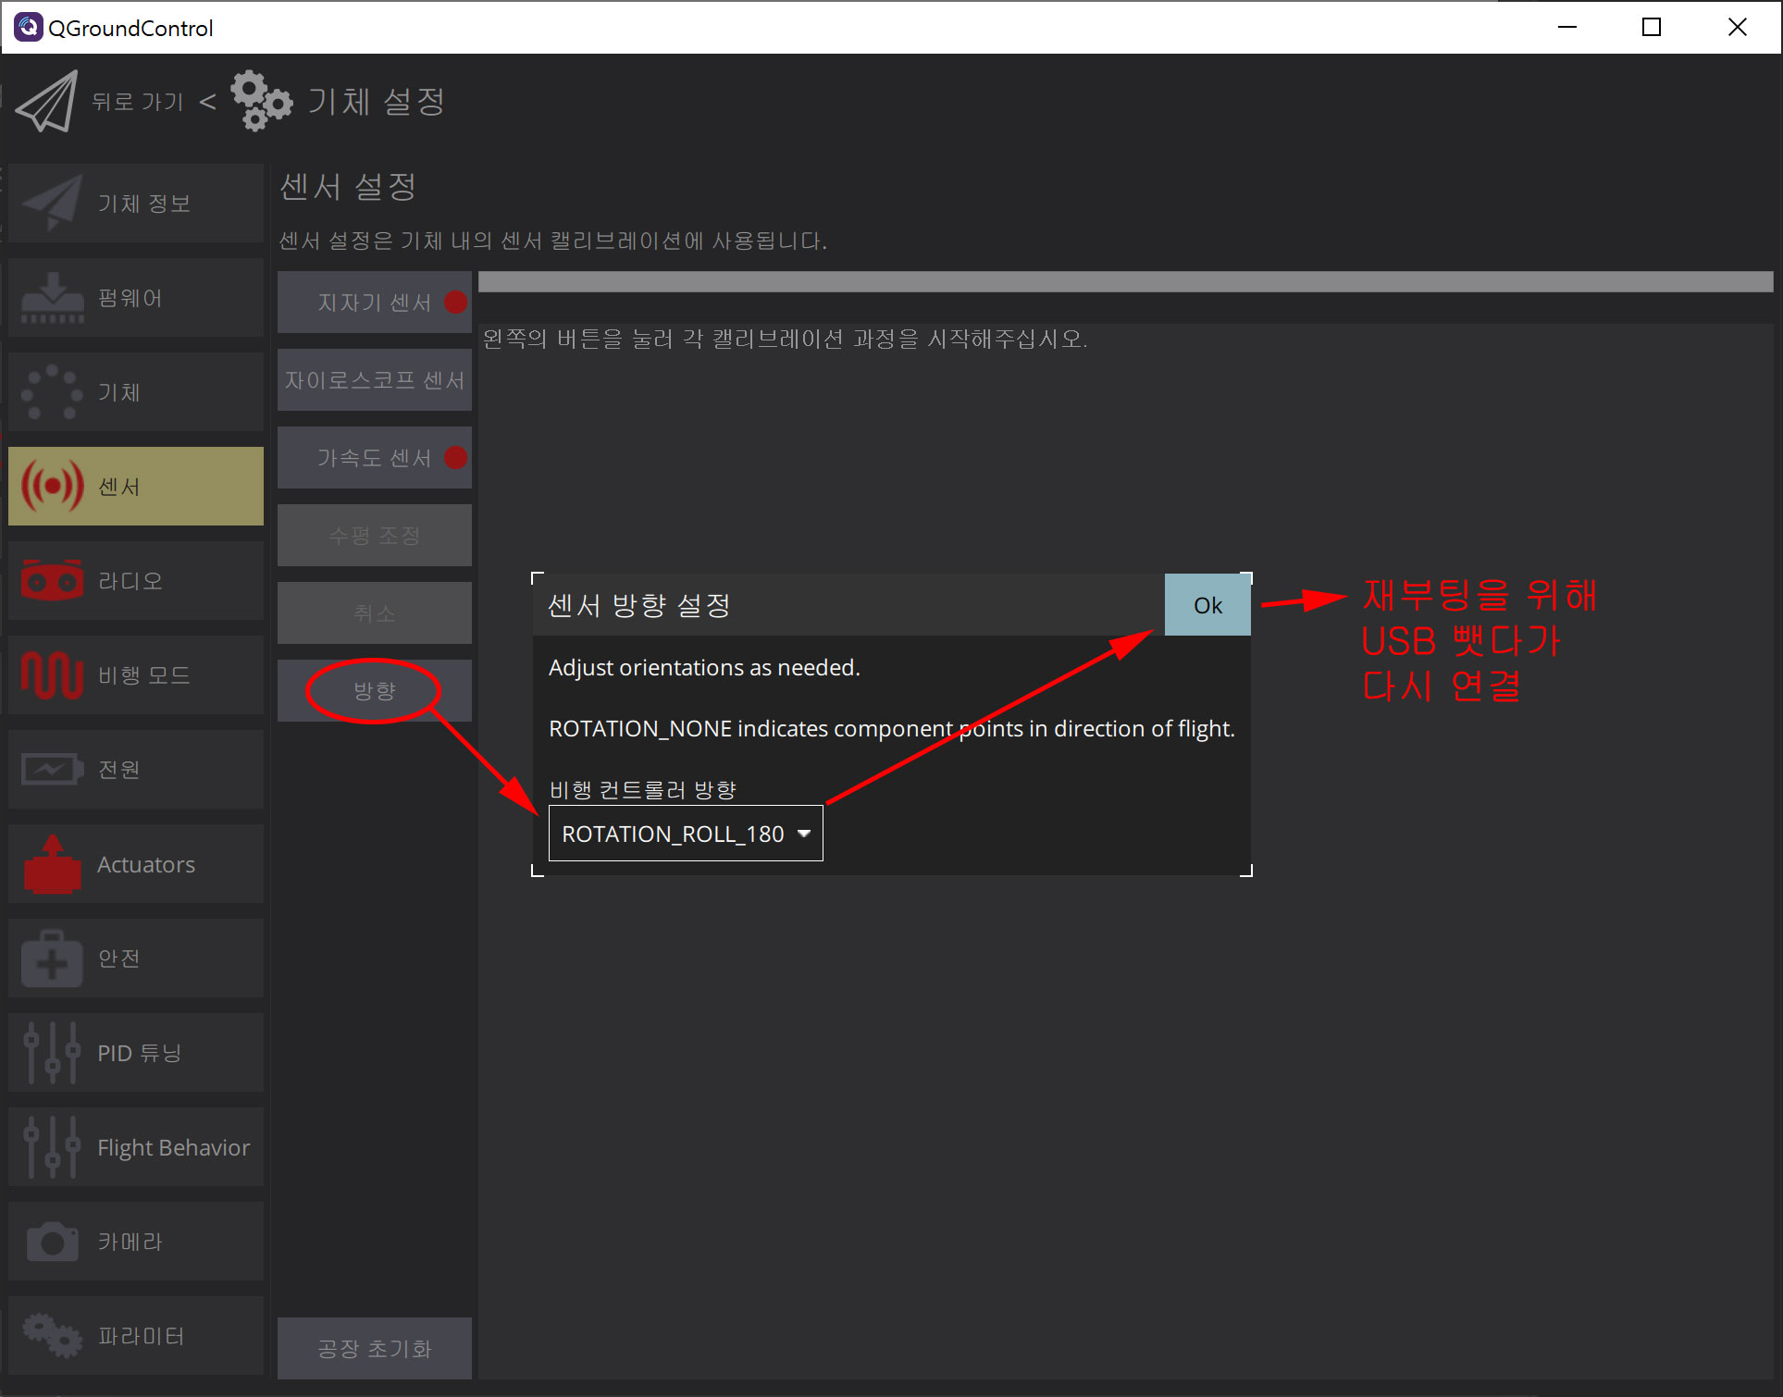Select 센서 sensors tab in sidebar
This screenshot has width=1783, height=1397.
pyautogui.click(x=136, y=487)
